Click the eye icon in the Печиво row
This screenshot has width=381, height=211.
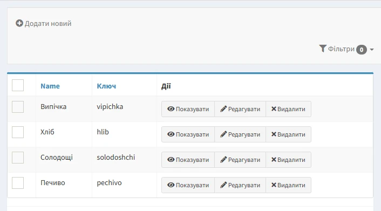(171, 185)
